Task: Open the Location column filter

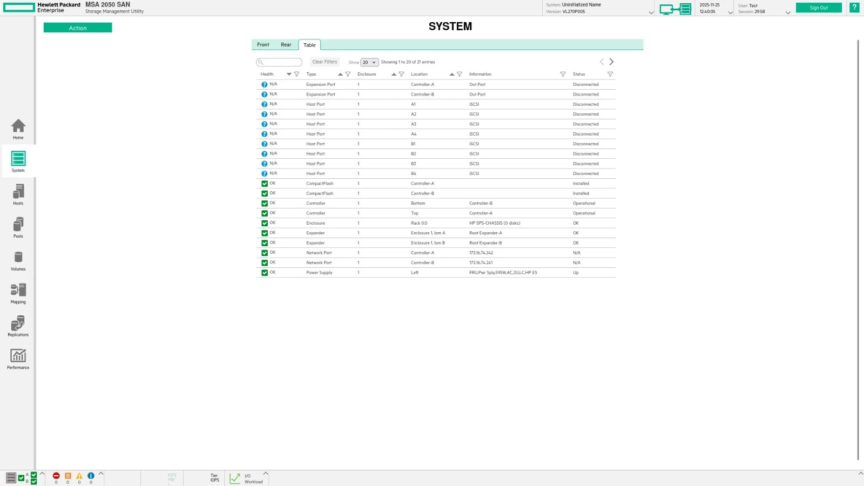Action: 460,75
